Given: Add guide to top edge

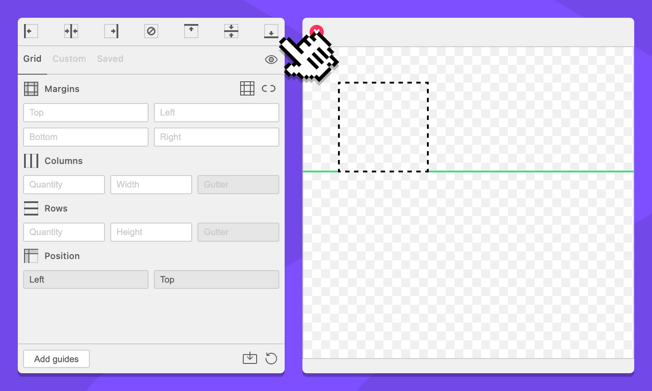Looking at the screenshot, I should tap(191, 31).
